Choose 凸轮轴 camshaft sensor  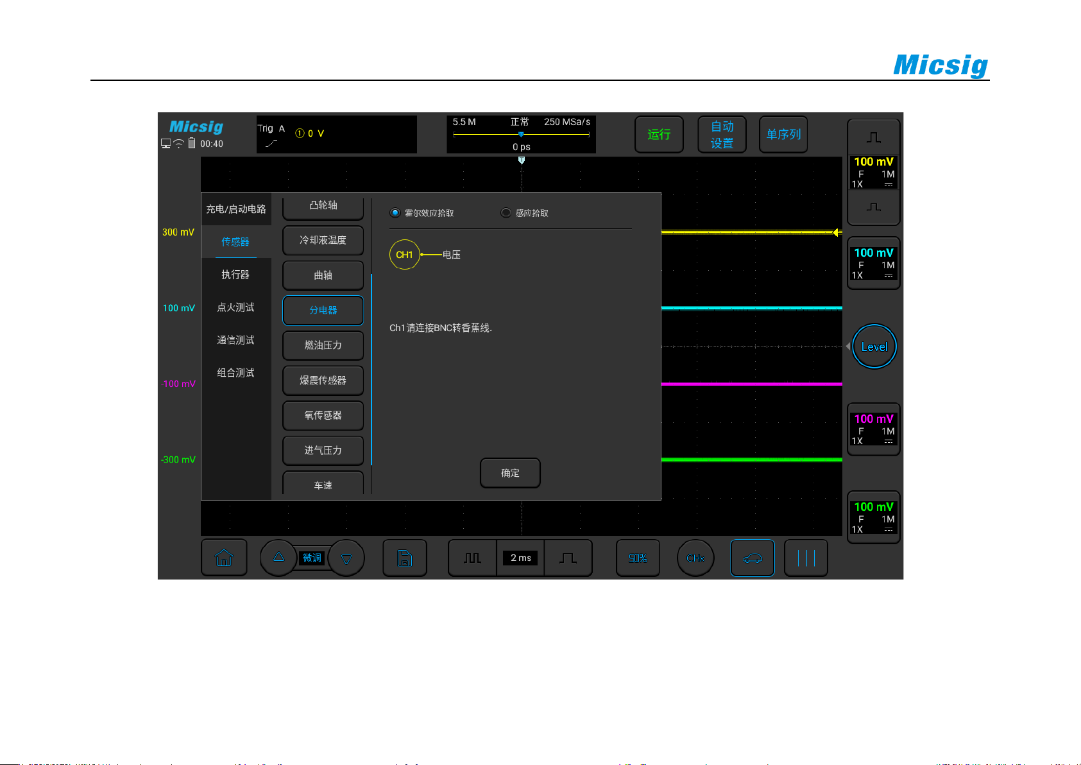pyautogui.click(x=323, y=206)
